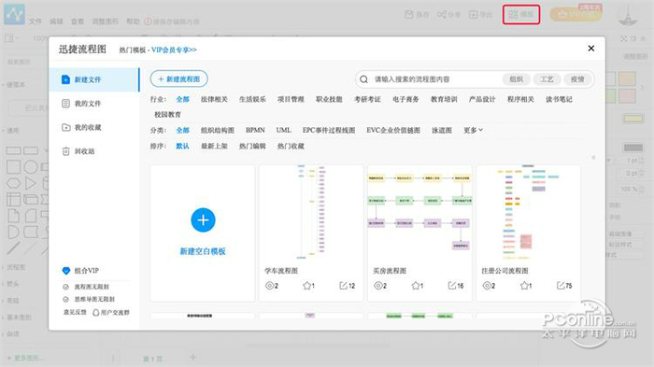This screenshot has width=654, height=367.
Task: Open 我的文件 in sidebar
Action: [x=87, y=104]
